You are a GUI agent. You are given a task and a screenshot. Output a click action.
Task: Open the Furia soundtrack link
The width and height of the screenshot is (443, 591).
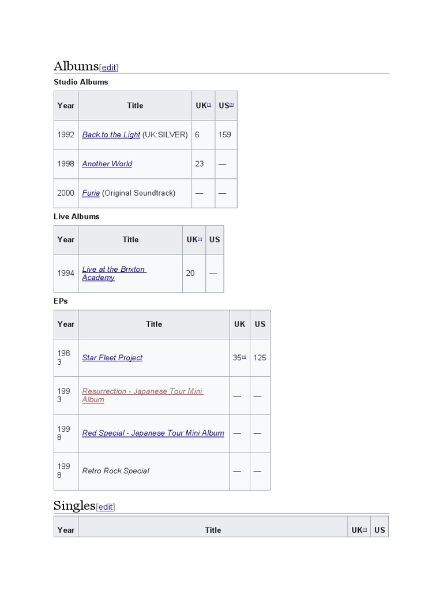pyautogui.click(x=91, y=193)
